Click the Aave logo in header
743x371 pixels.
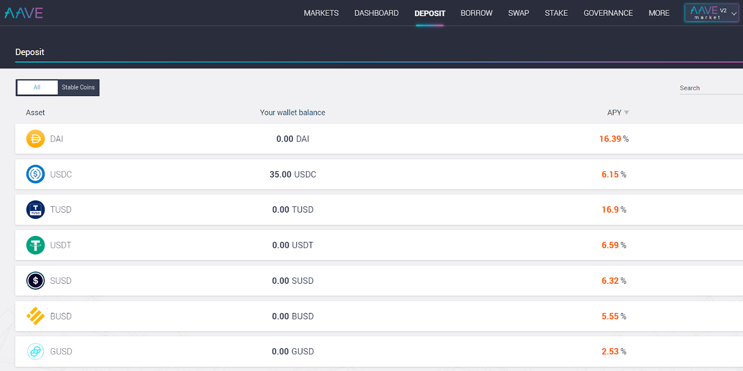tap(24, 13)
